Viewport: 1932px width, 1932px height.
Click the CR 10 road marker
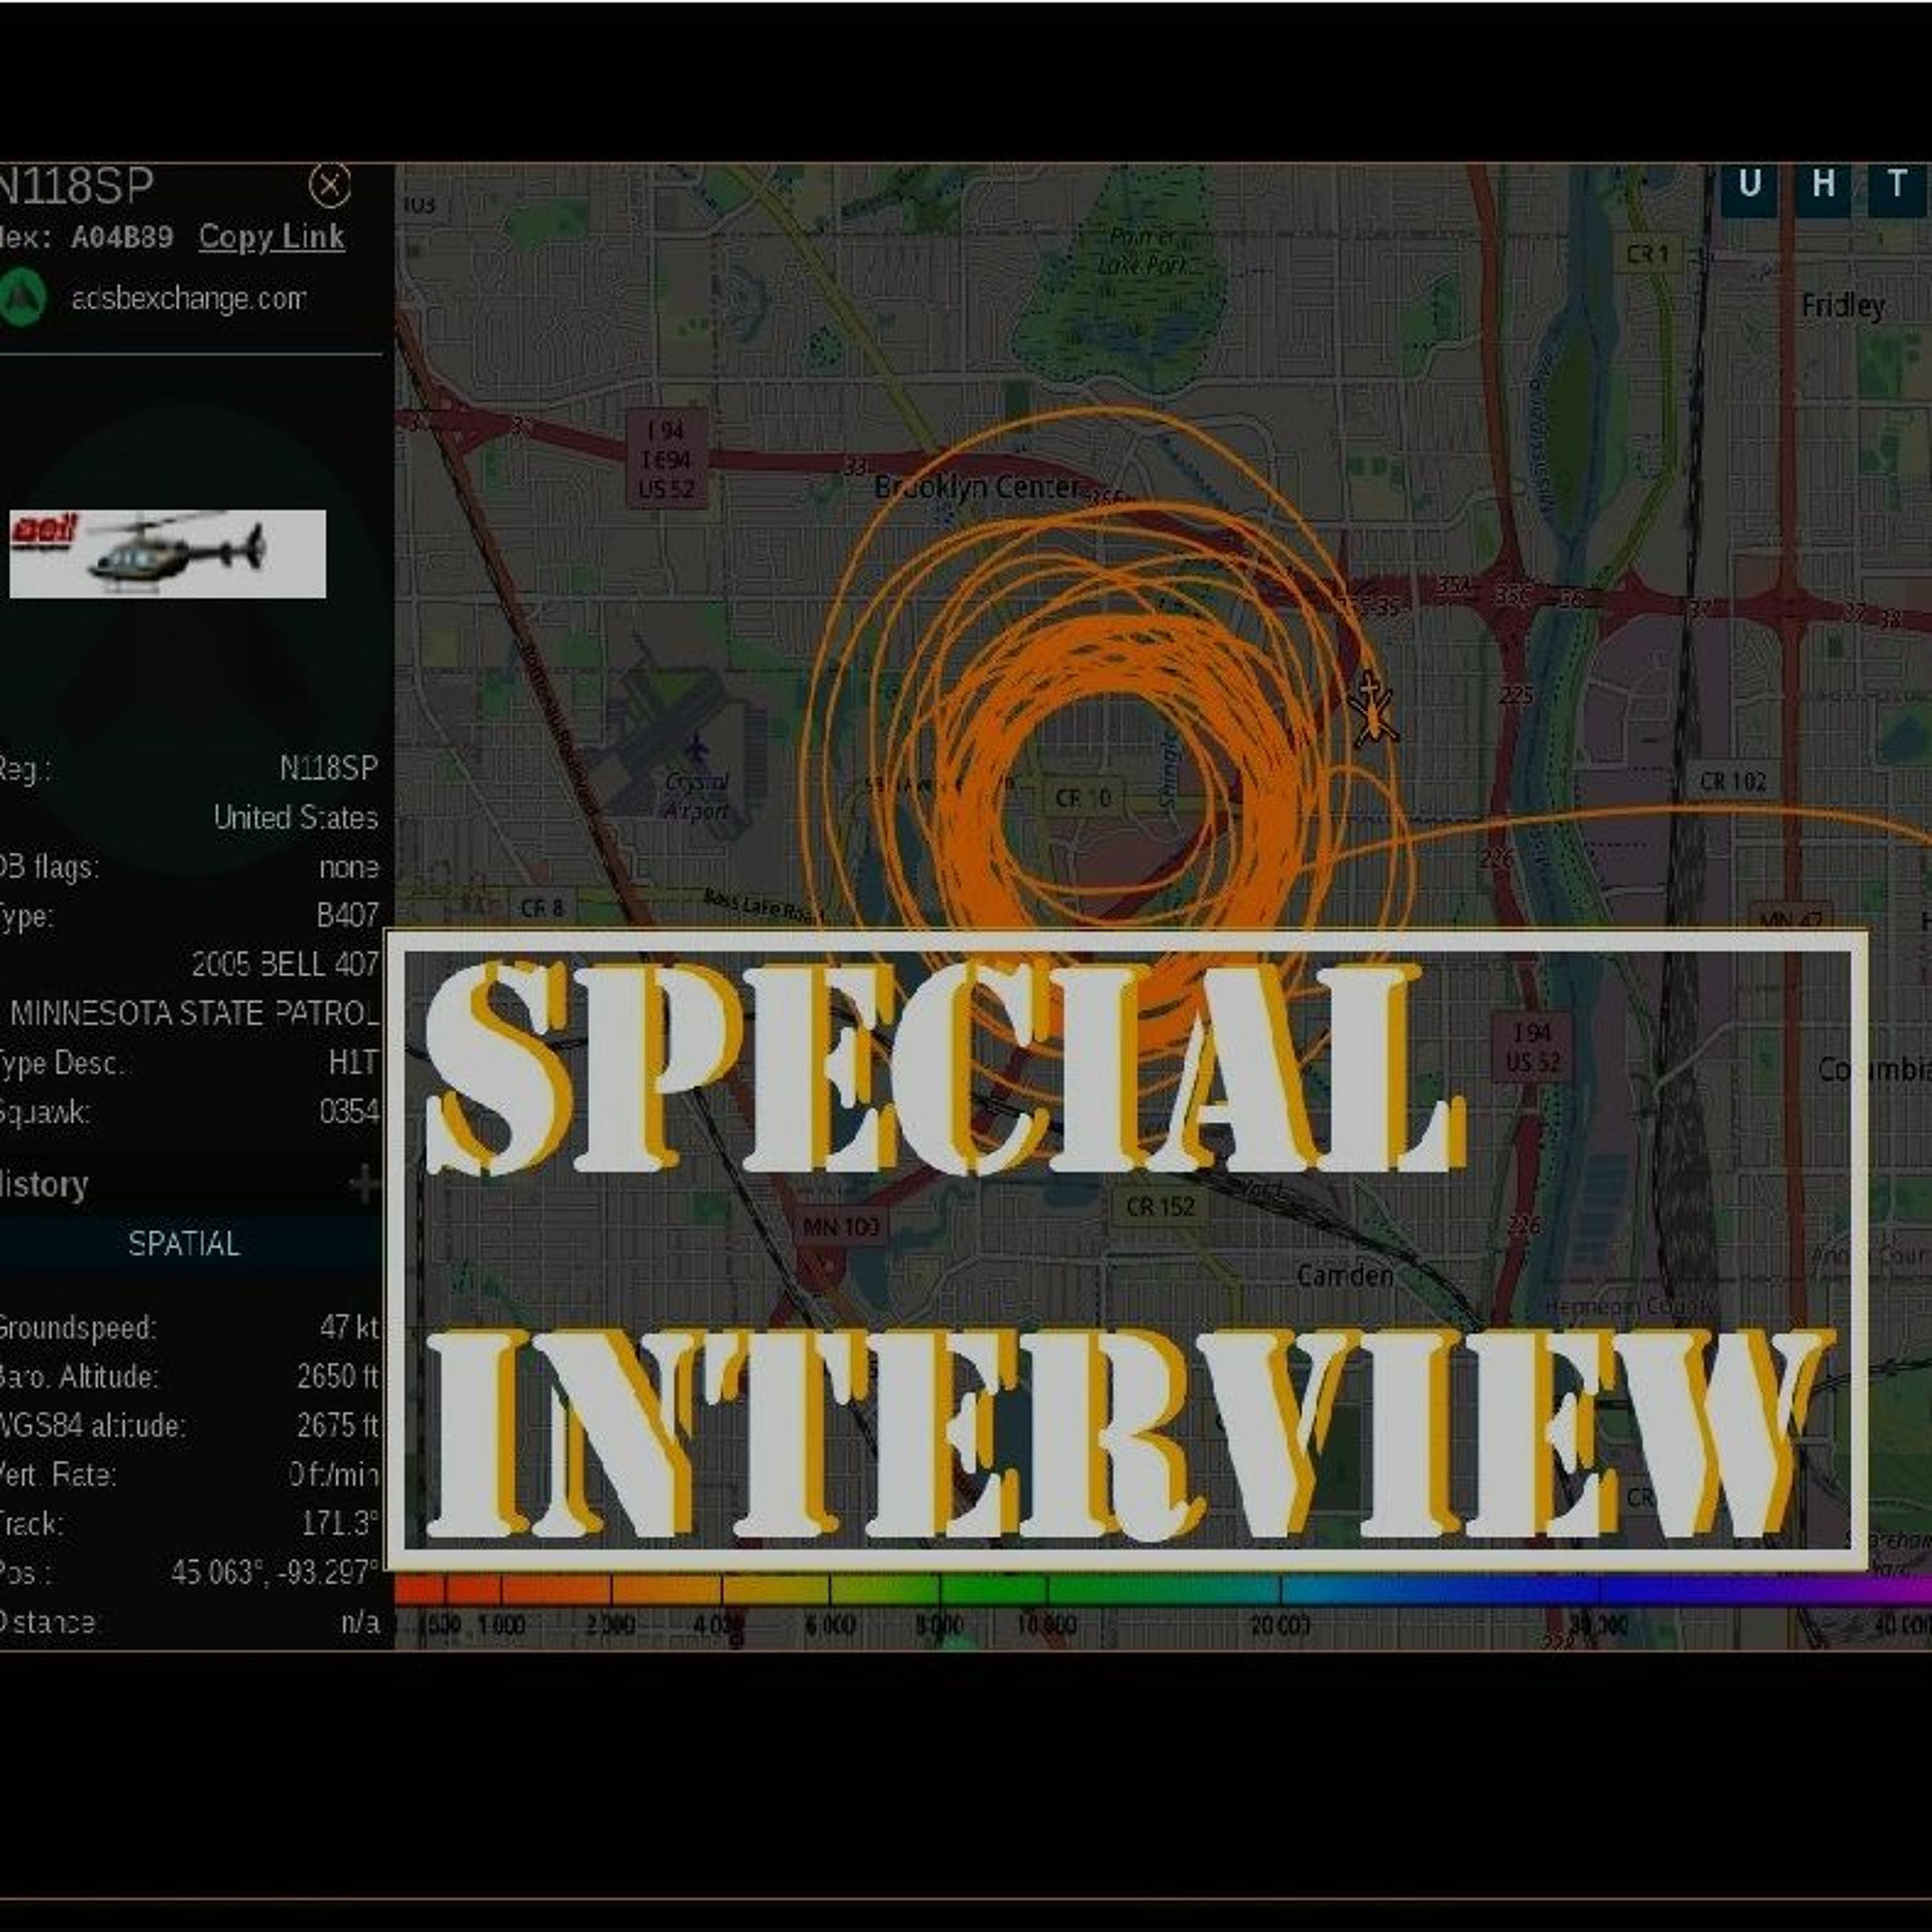click(1083, 798)
